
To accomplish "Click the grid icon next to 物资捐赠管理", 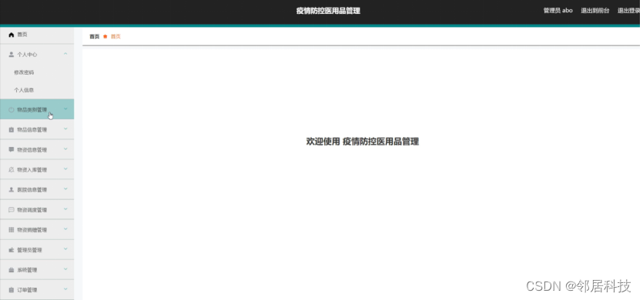I will pyautogui.click(x=12, y=230).
